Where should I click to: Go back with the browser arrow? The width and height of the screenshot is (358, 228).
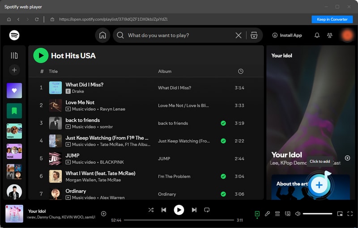(x=18, y=19)
